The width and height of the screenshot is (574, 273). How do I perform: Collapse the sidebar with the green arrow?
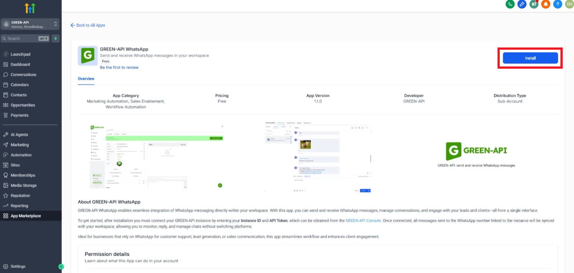pos(61,267)
